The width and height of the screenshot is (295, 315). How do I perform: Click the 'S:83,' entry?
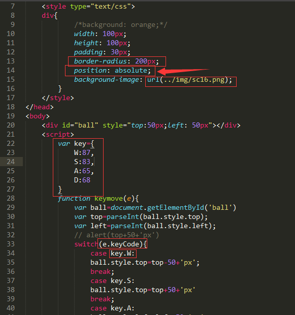pos(84,162)
